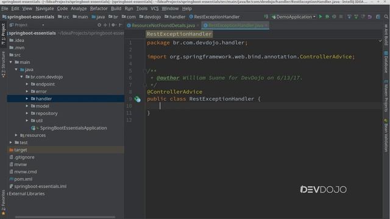Click the VCS Commit Changes icon
This screenshot has width=390, height=219.
(356, 16)
